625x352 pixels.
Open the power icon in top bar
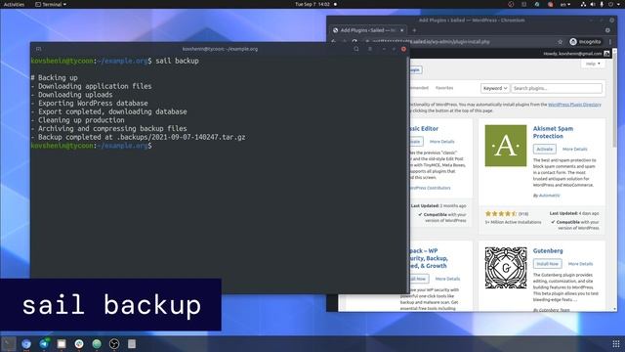(x=610, y=4)
